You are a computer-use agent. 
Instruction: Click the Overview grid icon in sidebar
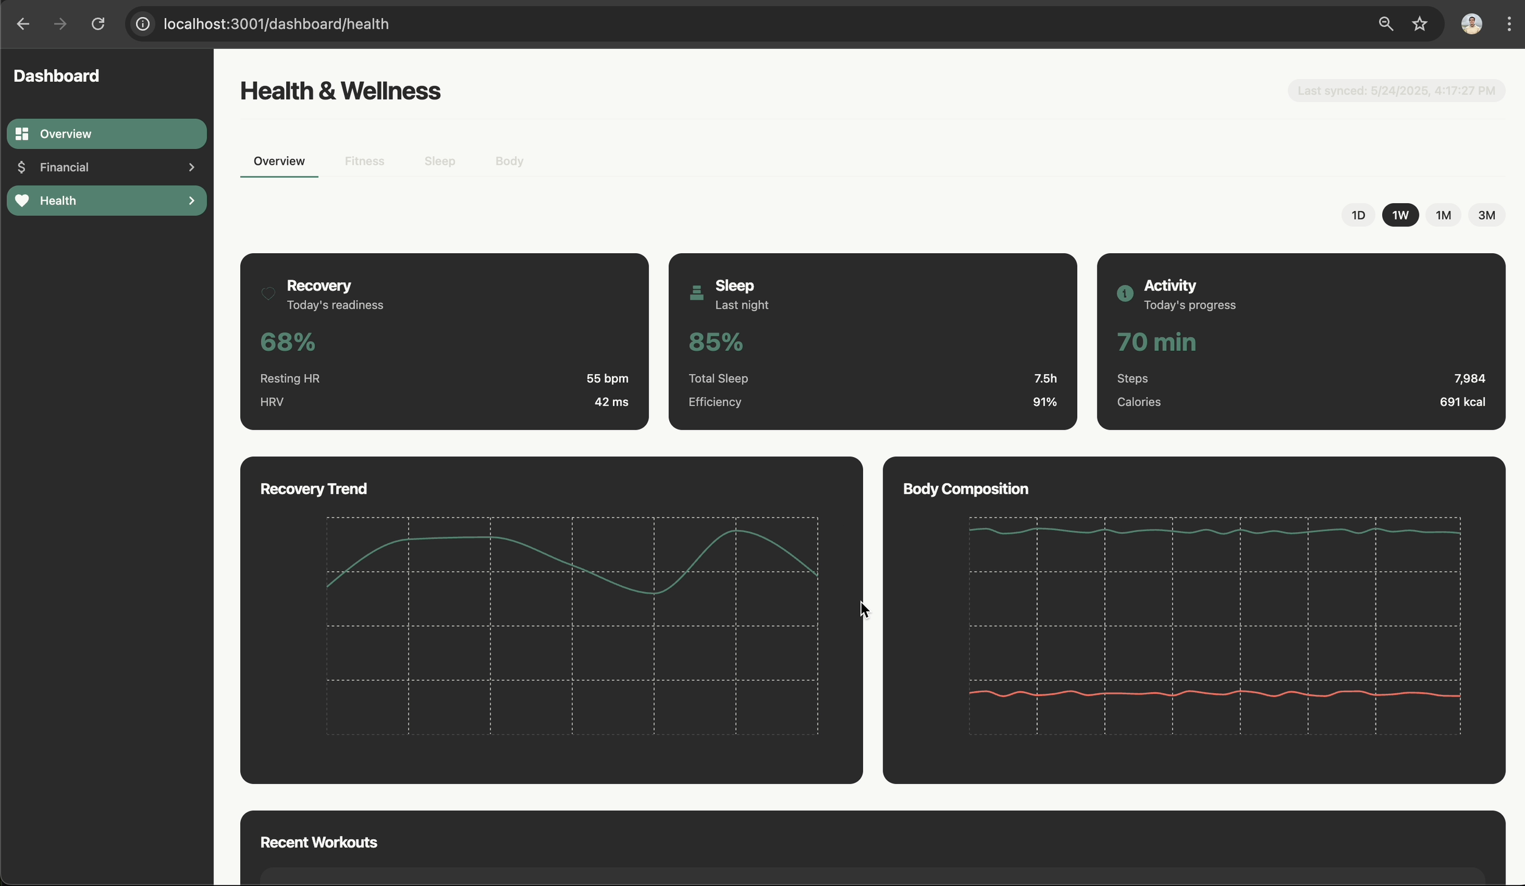coord(22,134)
